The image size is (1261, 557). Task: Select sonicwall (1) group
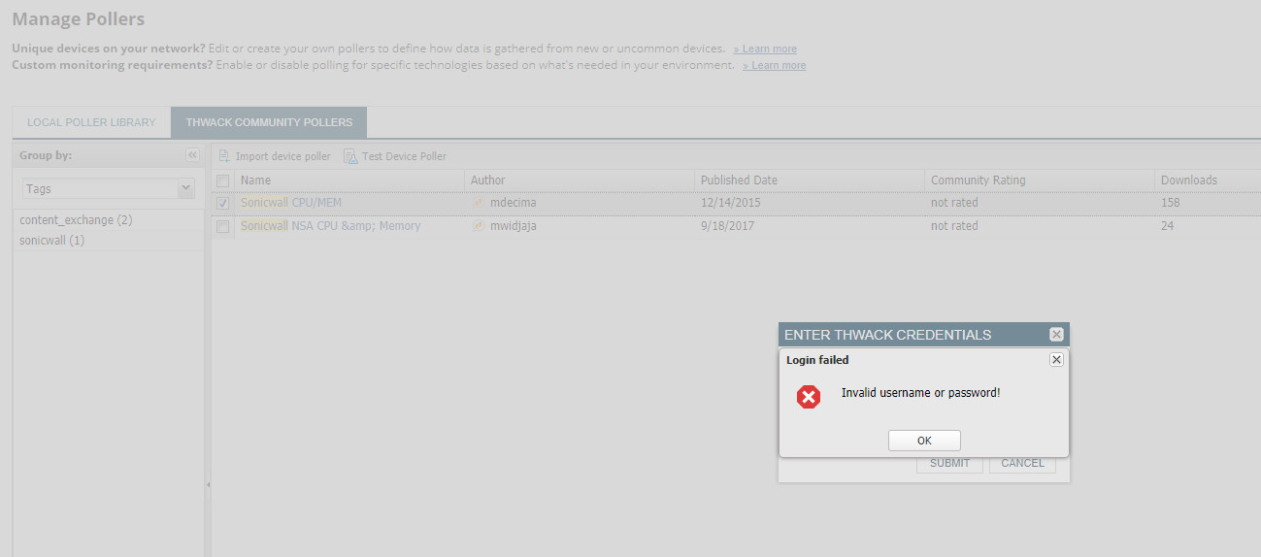point(51,240)
